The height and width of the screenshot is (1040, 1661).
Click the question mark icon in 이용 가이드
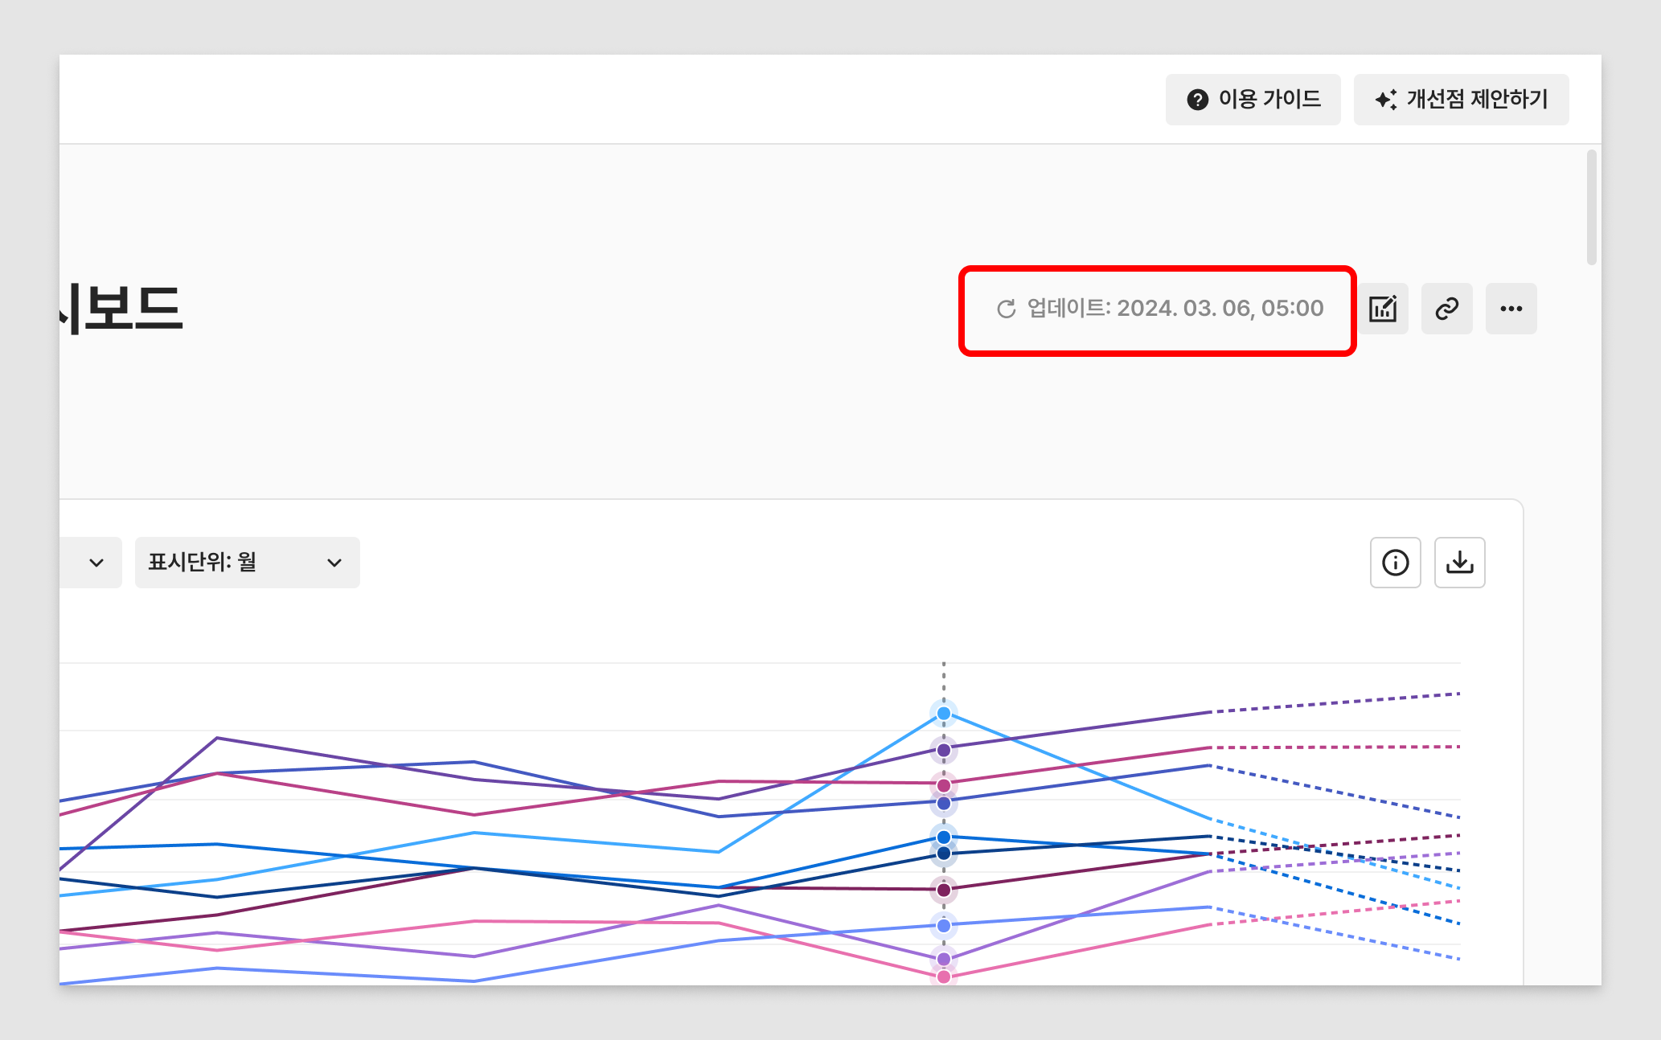pyautogui.click(x=1197, y=100)
